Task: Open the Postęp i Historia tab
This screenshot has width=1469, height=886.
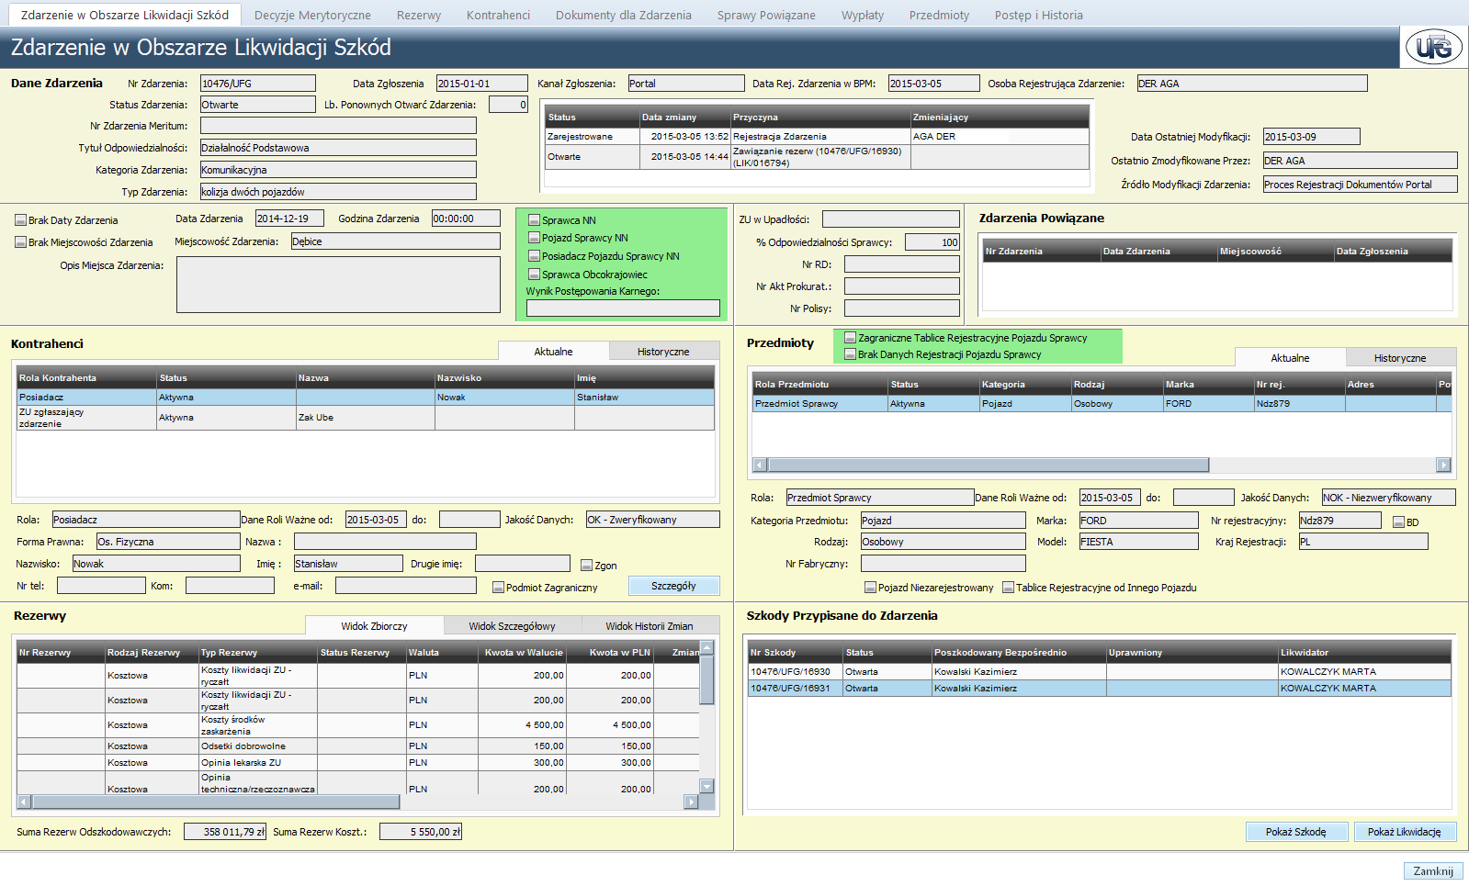Action: click(x=1038, y=15)
